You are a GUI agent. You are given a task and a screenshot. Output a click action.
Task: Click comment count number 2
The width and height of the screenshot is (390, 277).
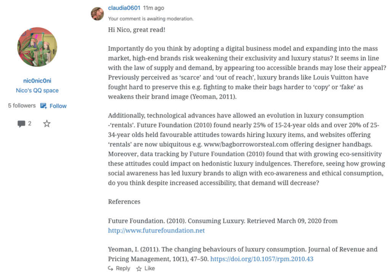click(x=30, y=124)
